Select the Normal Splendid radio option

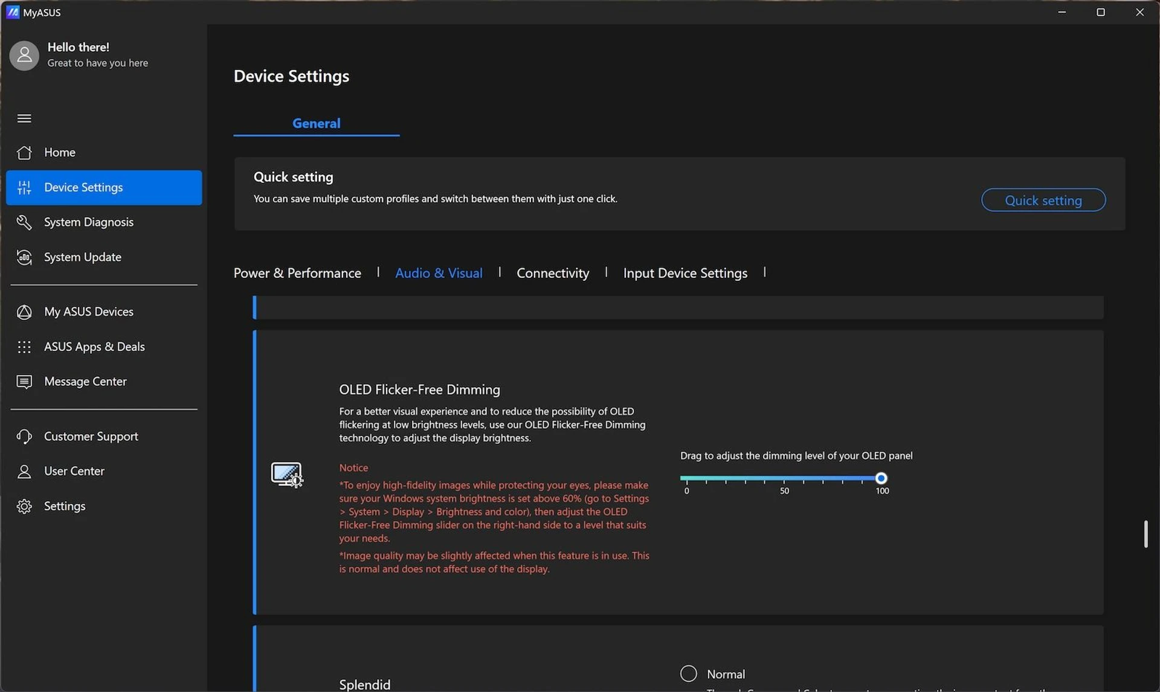tap(689, 674)
